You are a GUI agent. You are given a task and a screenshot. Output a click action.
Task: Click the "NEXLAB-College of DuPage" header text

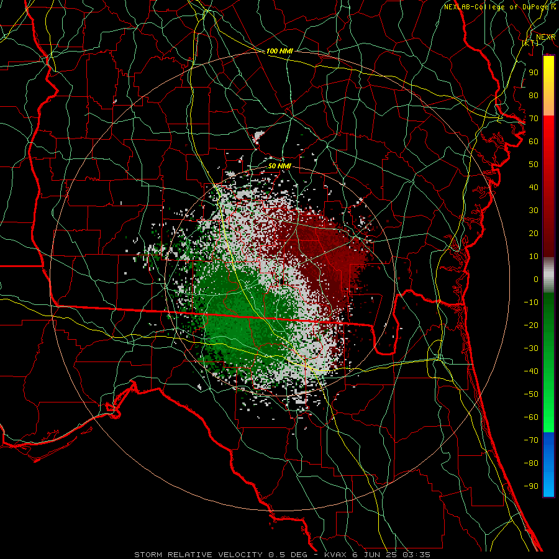[496, 7]
